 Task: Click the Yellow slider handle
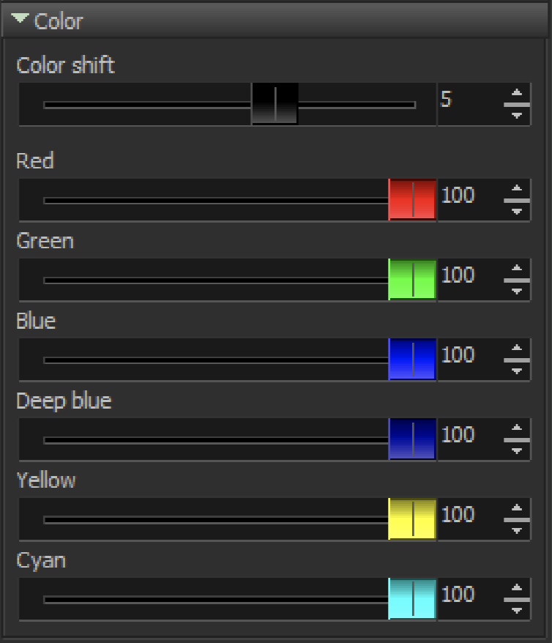412,519
